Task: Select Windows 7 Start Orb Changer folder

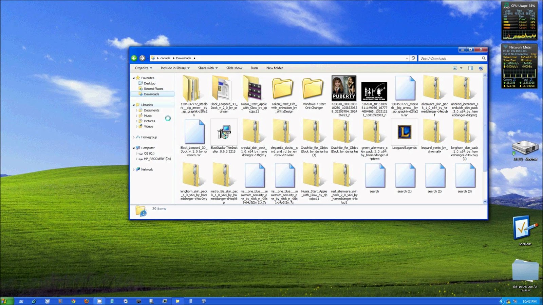Action: [314, 93]
